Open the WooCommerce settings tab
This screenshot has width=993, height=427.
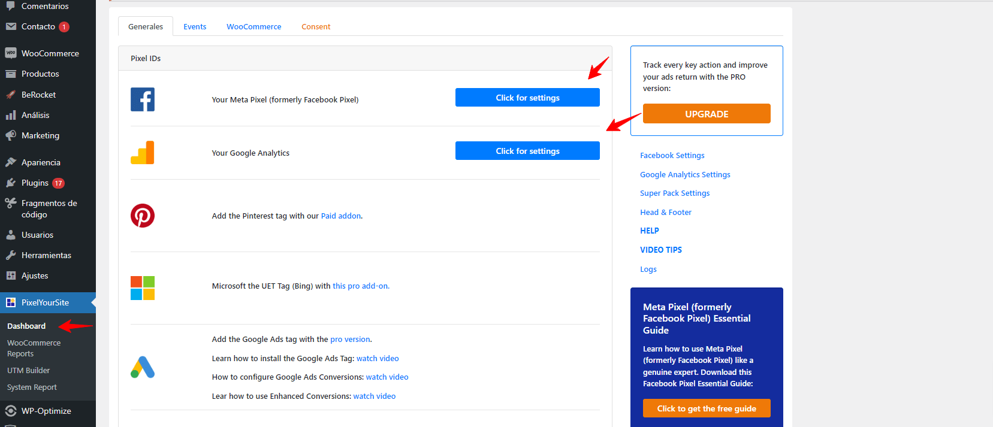tap(253, 26)
